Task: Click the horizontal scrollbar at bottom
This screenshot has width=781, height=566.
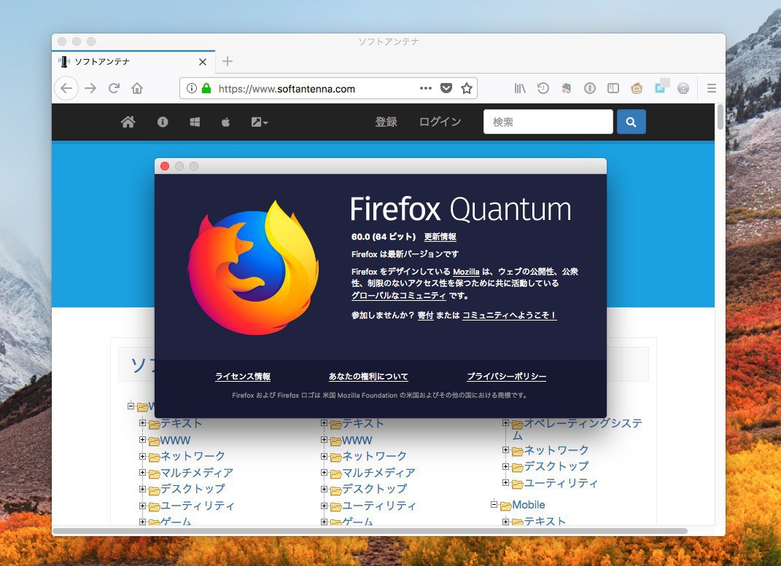Action: [370, 531]
